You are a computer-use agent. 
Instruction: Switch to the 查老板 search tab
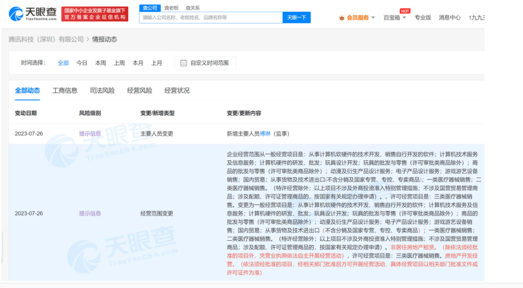click(x=171, y=8)
